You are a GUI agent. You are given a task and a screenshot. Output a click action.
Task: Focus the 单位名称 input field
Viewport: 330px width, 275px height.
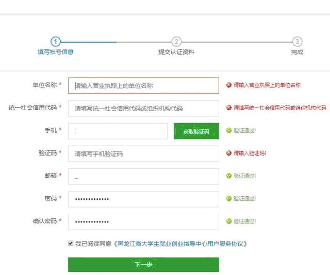click(x=143, y=85)
